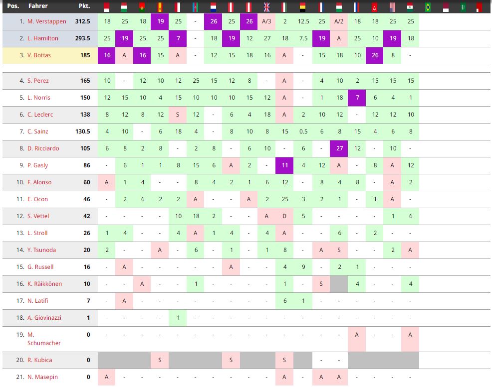Open K. Räikkönen's driver page
Viewport: 492px width, 387px height.
(x=44, y=284)
